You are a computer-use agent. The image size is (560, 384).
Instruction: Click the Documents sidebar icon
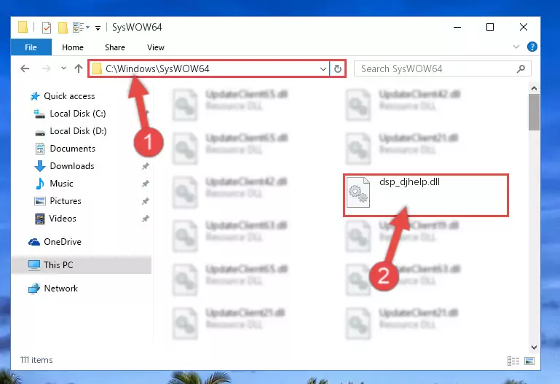[39, 149]
